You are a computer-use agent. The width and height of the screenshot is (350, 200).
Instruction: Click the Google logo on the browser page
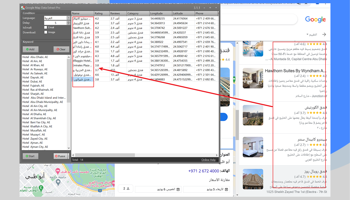pos(315,19)
